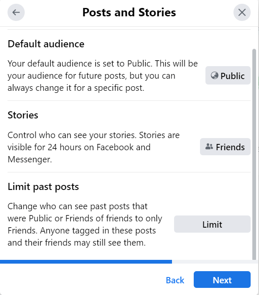Click the divider line above Stories heading
Image resolution: width=259 pixels, height=295 pixels.
129,101
